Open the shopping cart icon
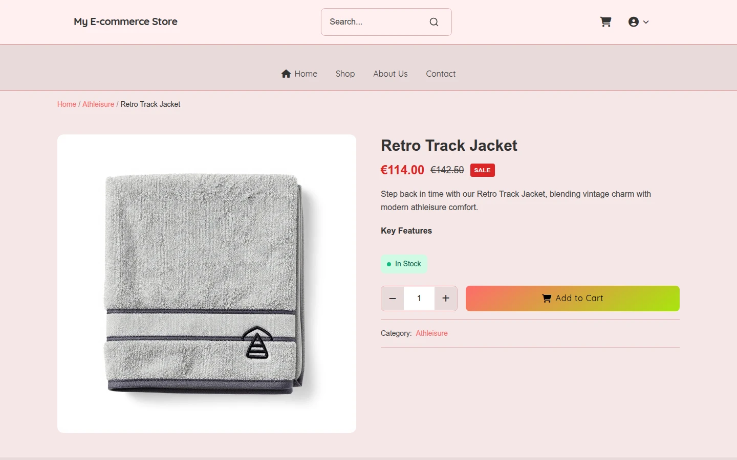737x460 pixels. click(605, 22)
